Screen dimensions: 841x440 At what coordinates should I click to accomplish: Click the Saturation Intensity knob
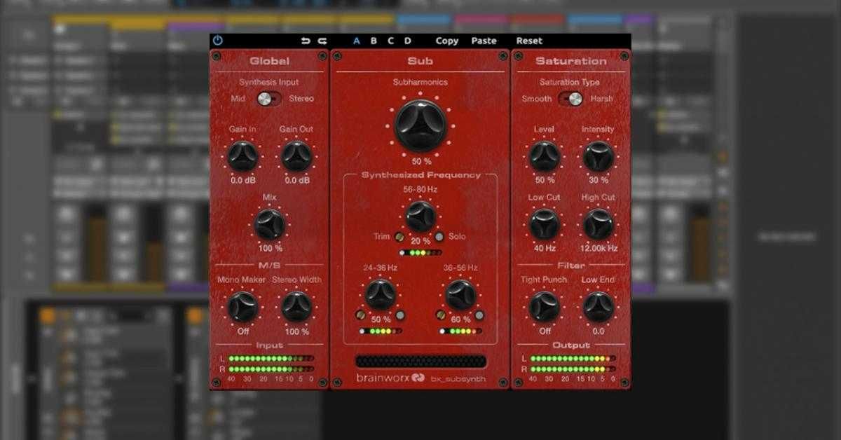pos(599,156)
